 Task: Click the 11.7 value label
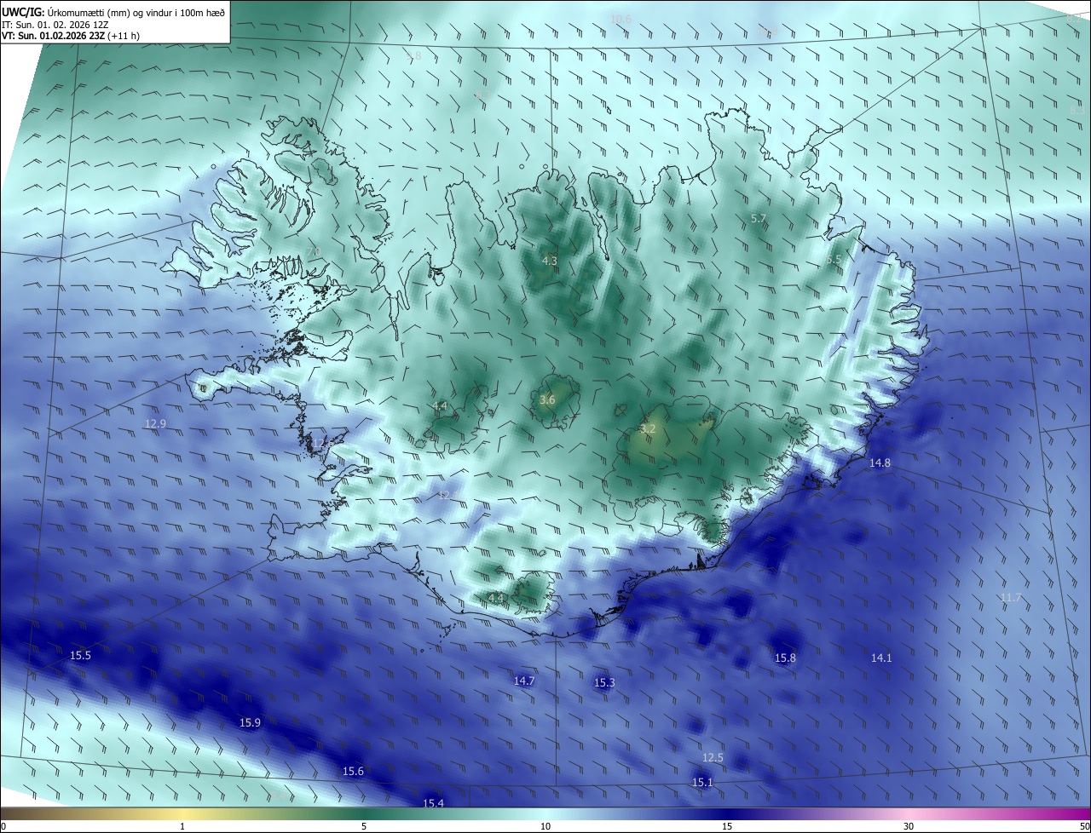point(1011,598)
